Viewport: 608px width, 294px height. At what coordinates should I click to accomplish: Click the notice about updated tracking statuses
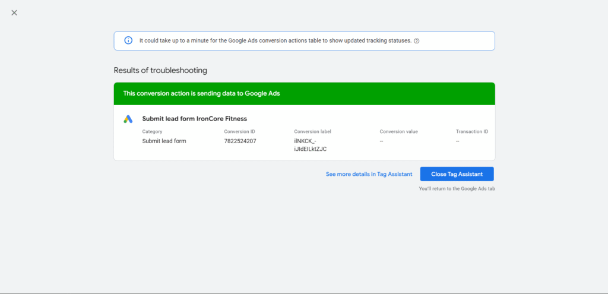tap(275, 41)
